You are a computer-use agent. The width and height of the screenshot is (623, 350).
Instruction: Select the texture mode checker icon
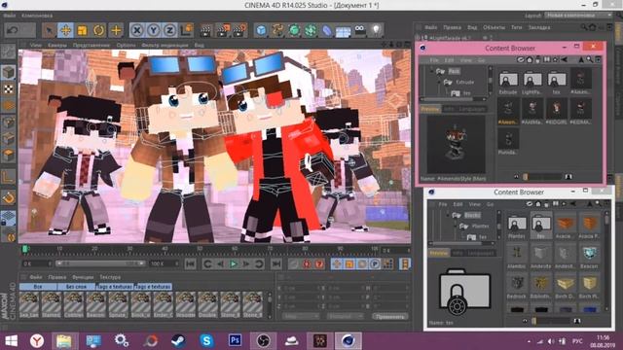coord(9,88)
